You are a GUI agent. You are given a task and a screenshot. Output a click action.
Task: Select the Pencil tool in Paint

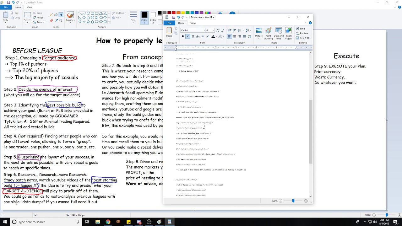[51, 15]
